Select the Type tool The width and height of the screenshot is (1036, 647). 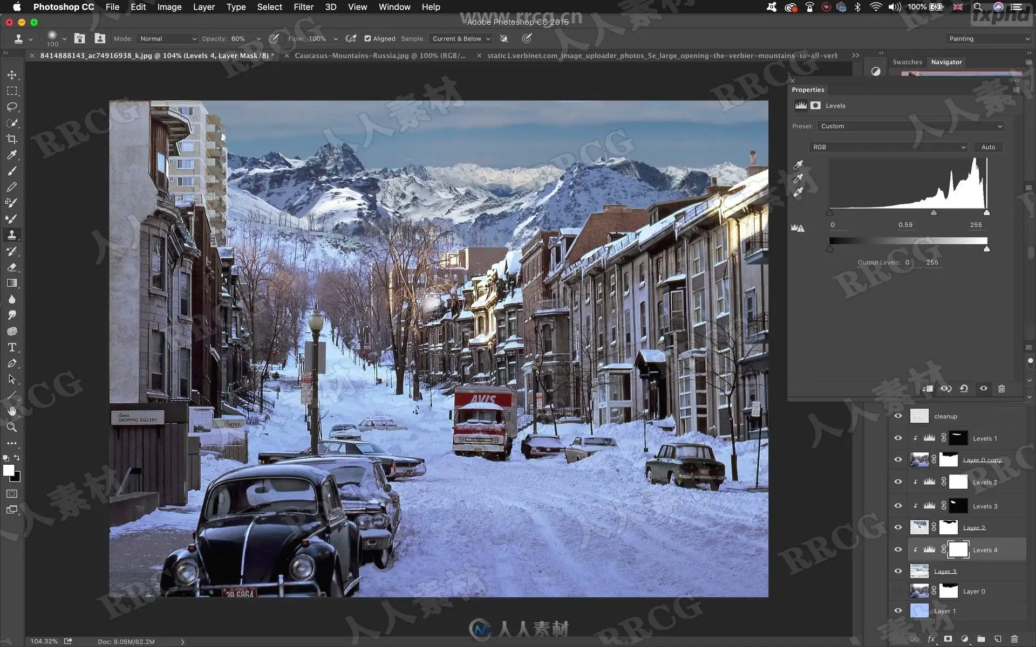[12, 347]
